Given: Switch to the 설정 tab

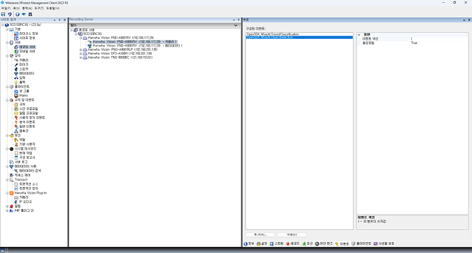Looking at the screenshot, I should pos(262,243).
